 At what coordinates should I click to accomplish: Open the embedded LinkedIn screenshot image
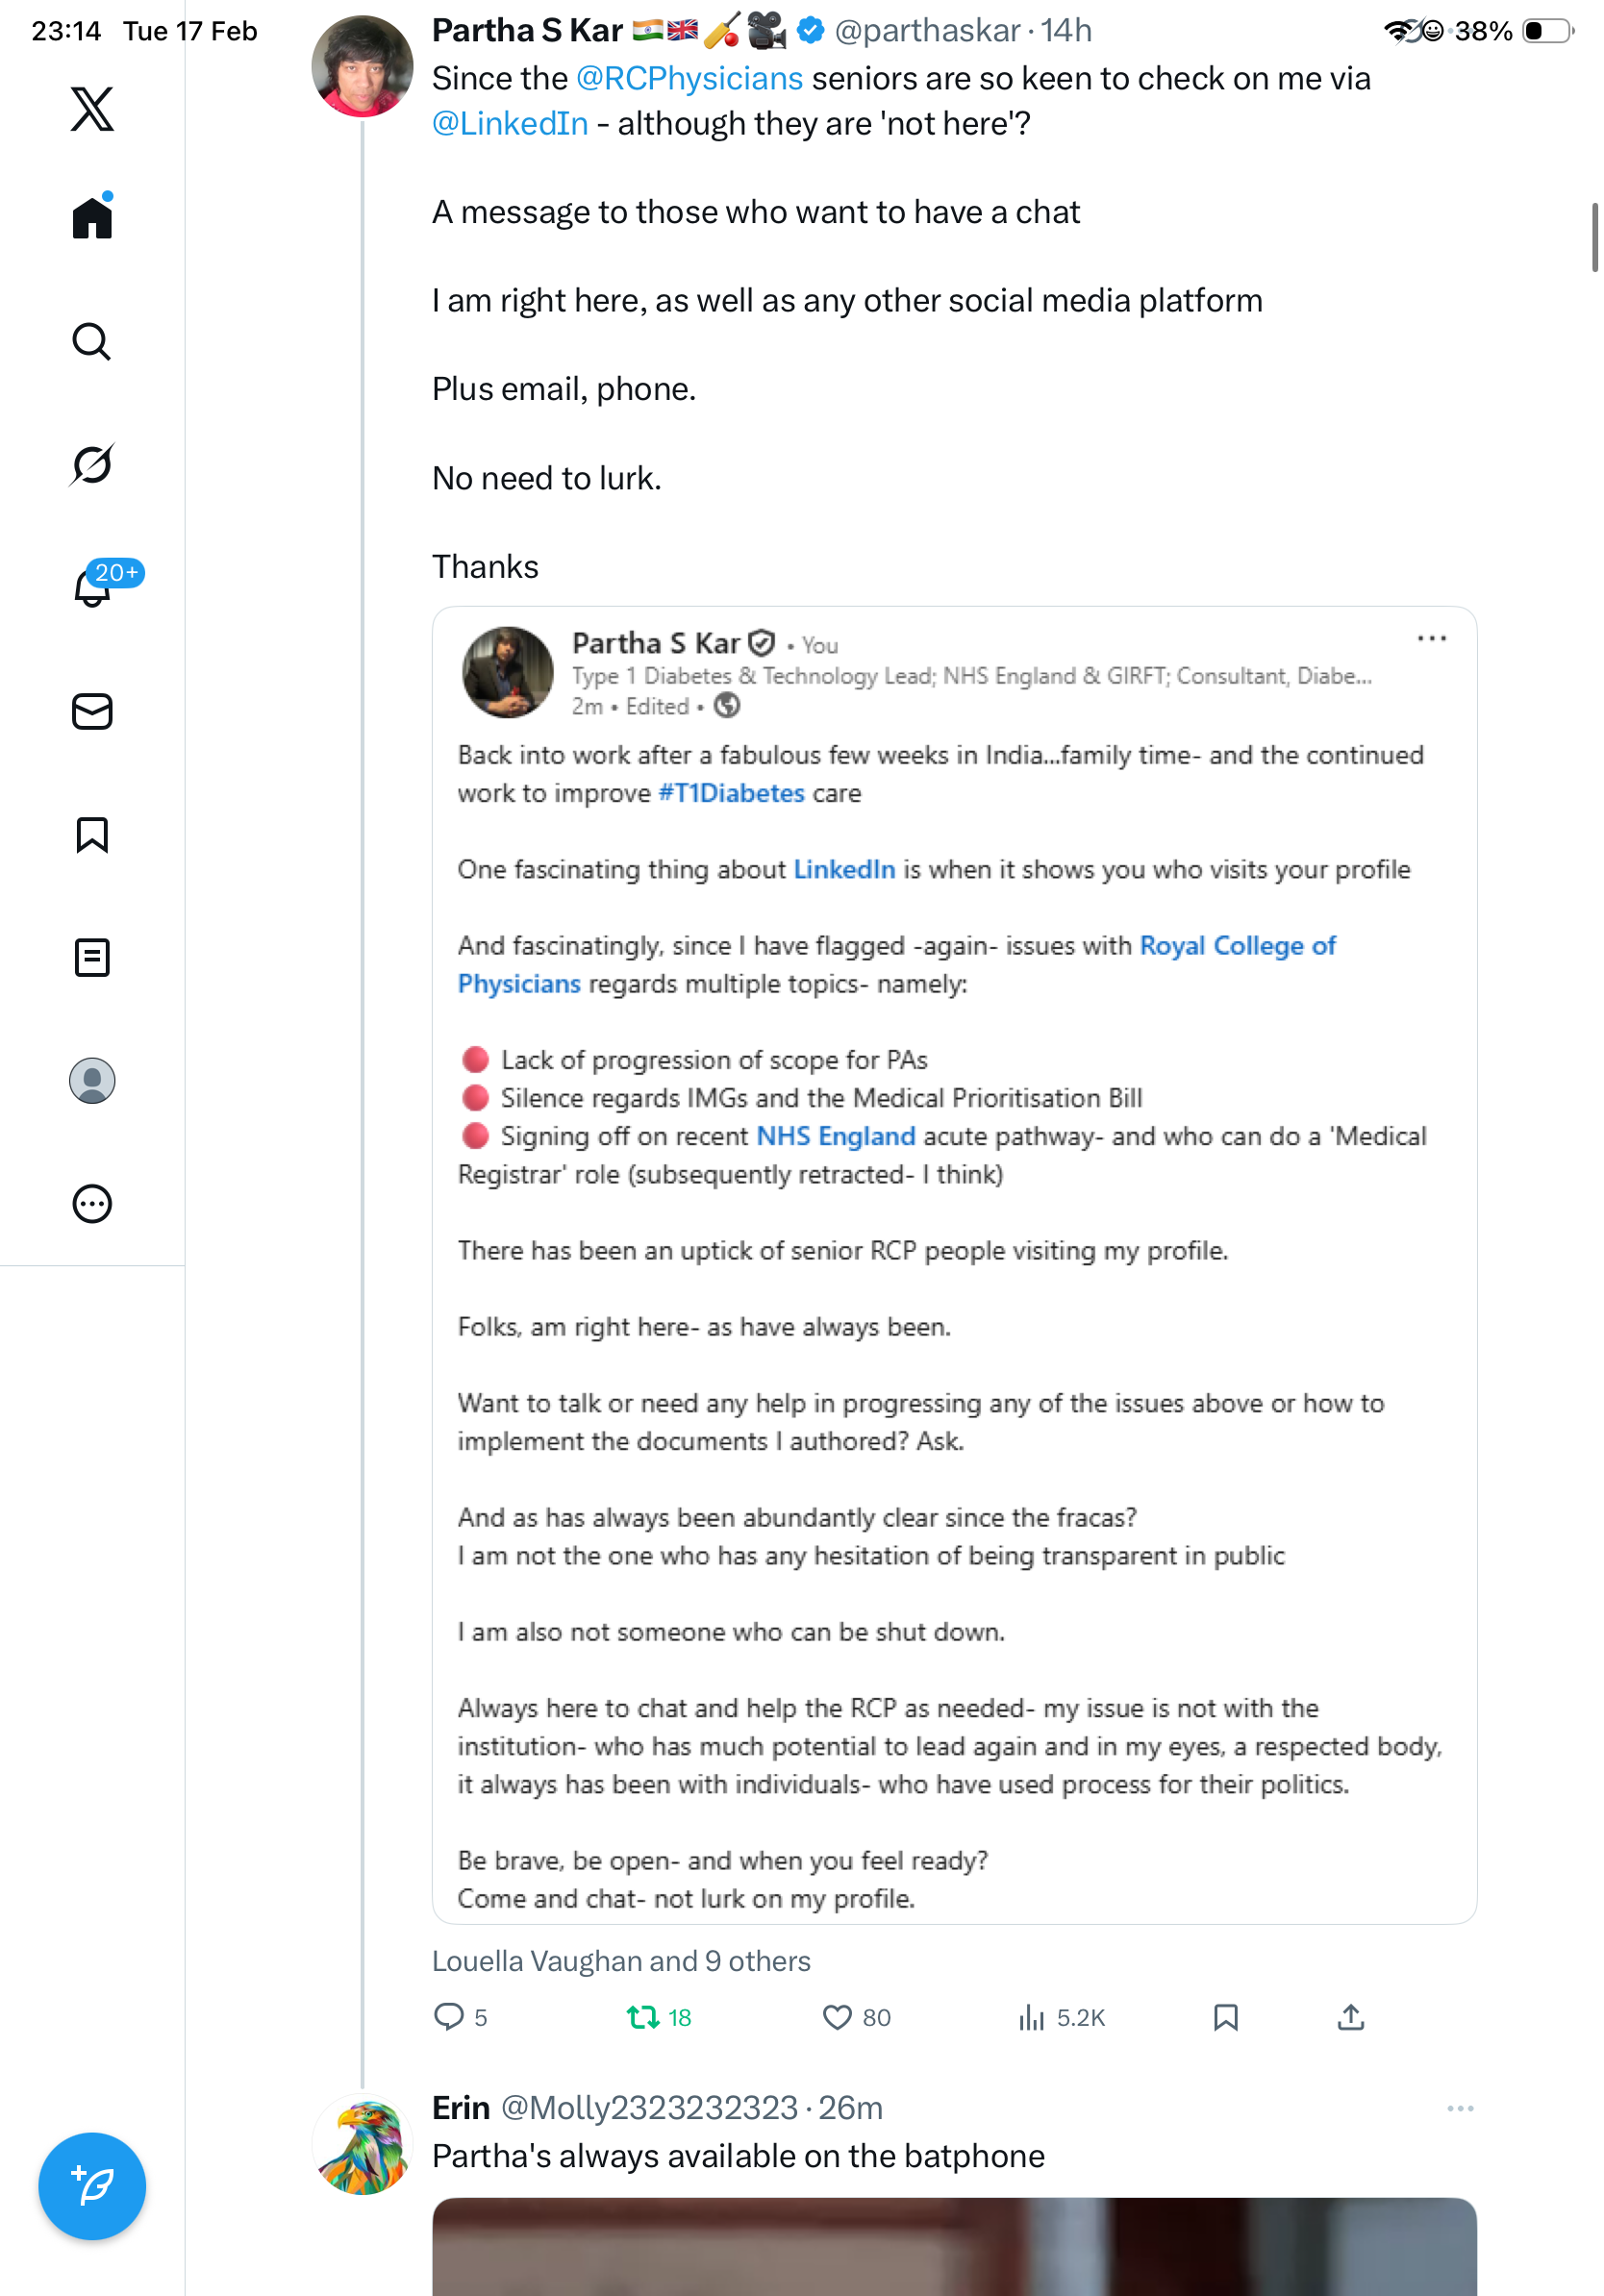tap(954, 1264)
